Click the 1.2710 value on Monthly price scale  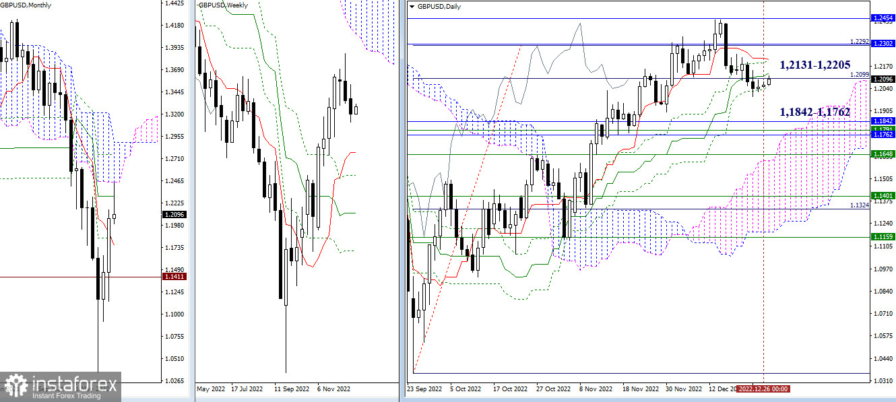pyautogui.click(x=174, y=158)
